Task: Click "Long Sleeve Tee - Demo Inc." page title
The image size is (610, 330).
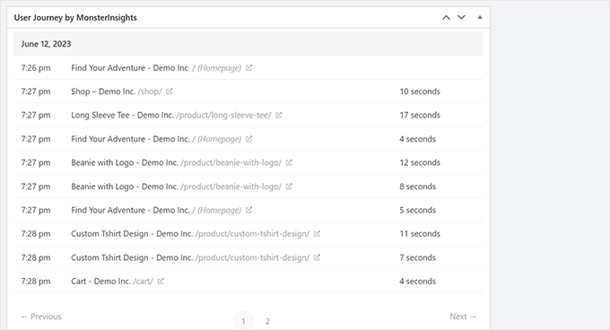Action: [x=122, y=115]
